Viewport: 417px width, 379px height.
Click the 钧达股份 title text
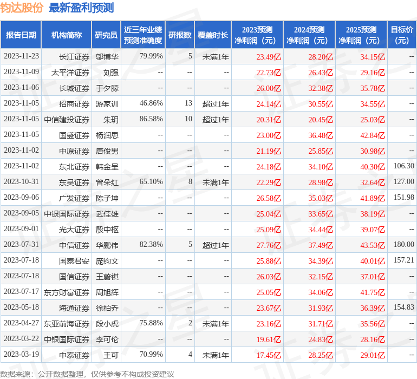tap(22, 8)
